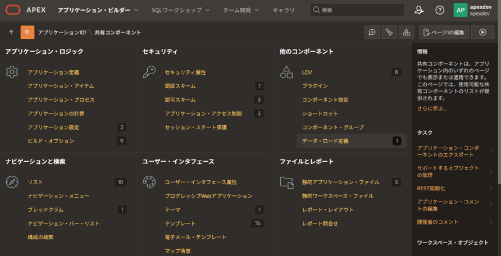
Task: Click the Oracle APEX logo icon
Action: click(13, 10)
